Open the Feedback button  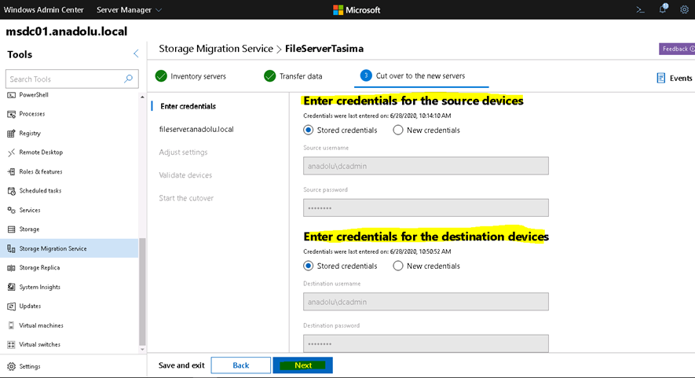tap(677, 49)
